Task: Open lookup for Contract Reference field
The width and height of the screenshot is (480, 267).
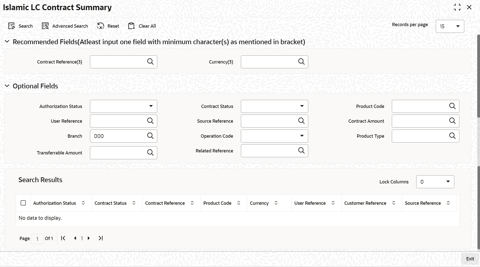Action: coord(150,62)
